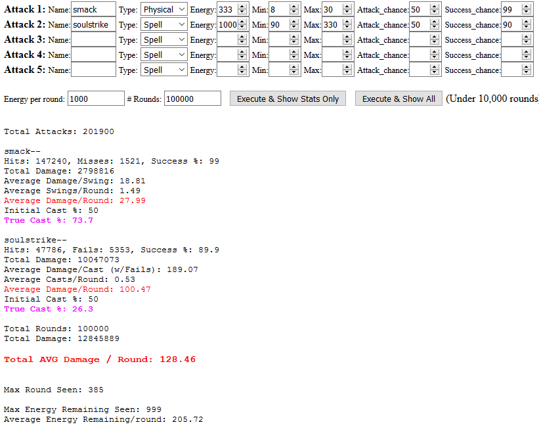
Task: Click the Attack 1 Name field containing smack
Action: coord(93,10)
